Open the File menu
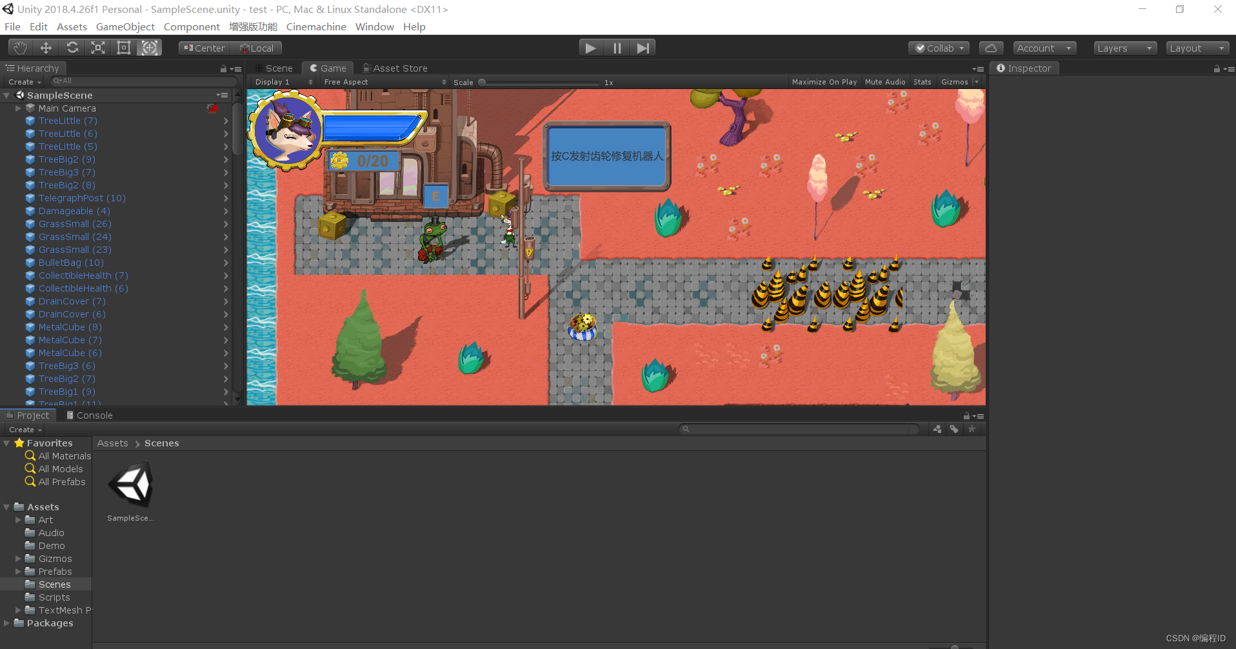The width and height of the screenshot is (1236, 649). click(x=12, y=26)
